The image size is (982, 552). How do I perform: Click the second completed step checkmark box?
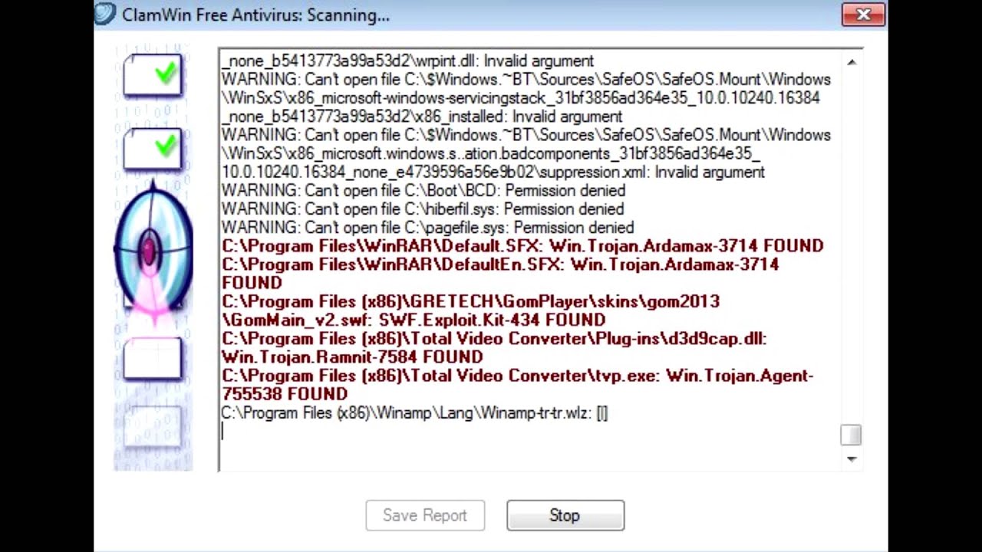(153, 148)
